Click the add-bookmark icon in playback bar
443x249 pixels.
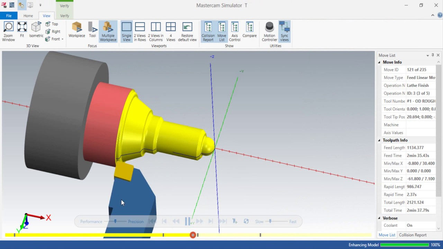tap(235, 221)
